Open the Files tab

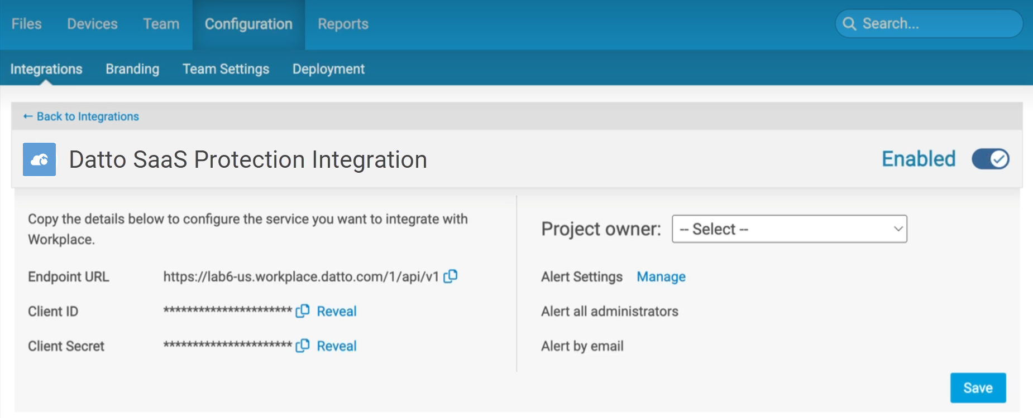[26, 24]
